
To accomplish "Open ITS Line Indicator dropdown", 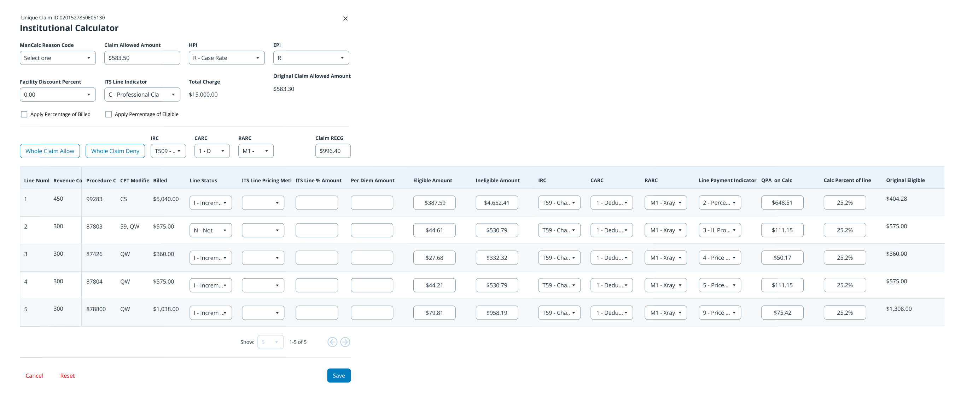I will 142,95.
